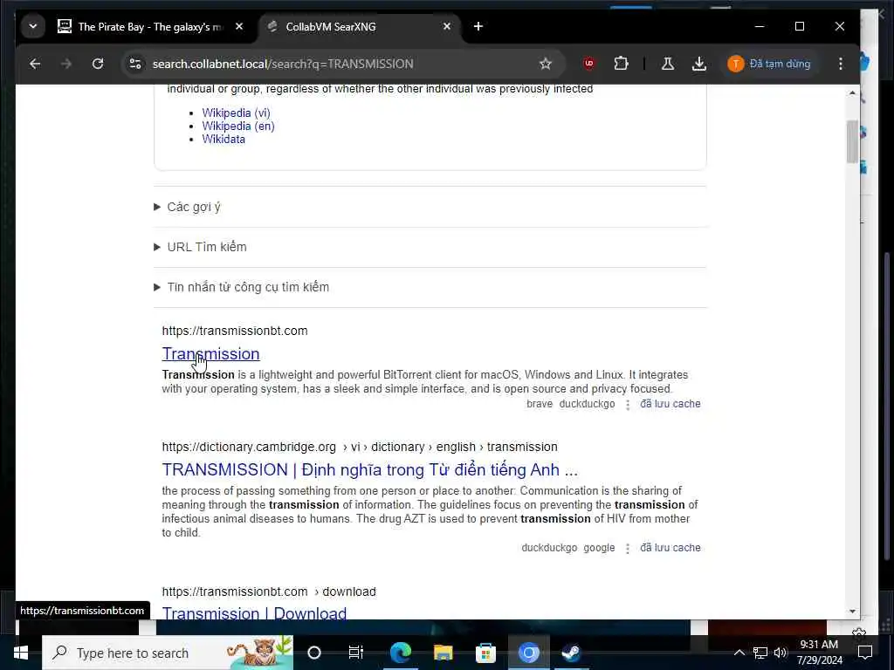894x670 pixels.
Task: Show the Chrome downloads panel
Action: (x=699, y=64)
